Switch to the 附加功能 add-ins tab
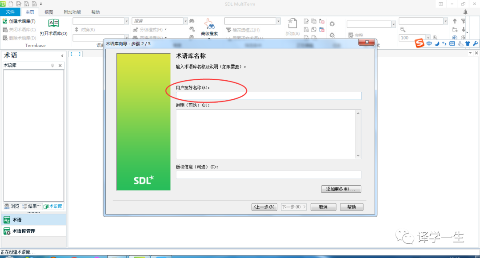The height and width of the screenshot is (258, 480). tap(72, 12)
